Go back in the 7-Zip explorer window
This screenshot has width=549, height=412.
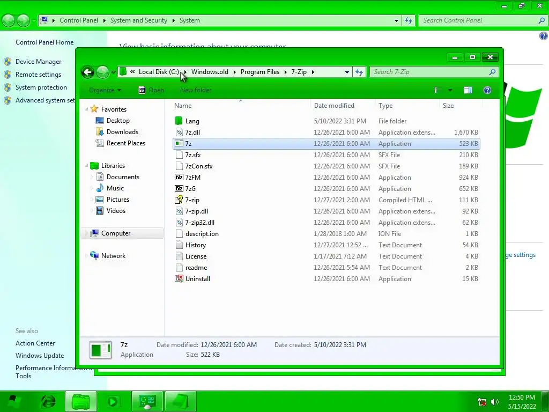[88, 72]
